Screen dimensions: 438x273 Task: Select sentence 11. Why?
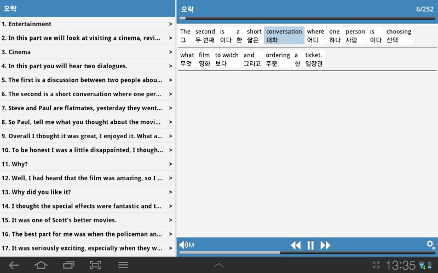pyautogui.click(x=88, y=164)
